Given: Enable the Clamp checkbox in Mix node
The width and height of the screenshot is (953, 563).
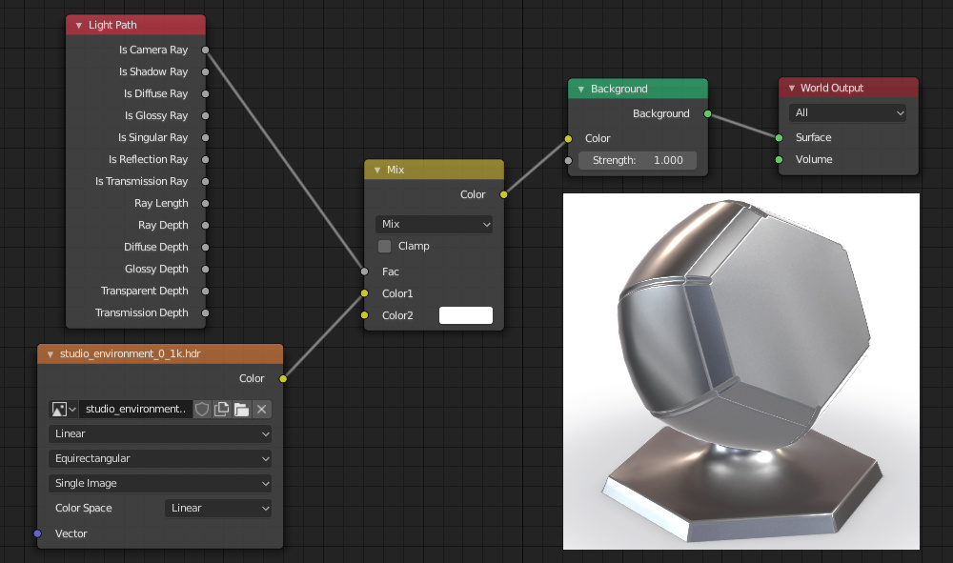Looking at the screenshot, I should coord(385,246).
